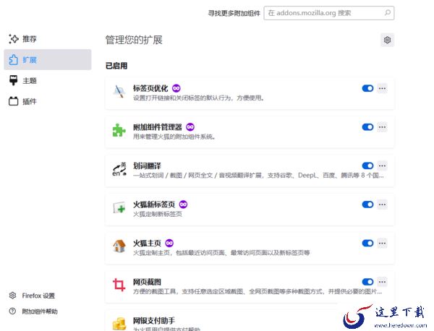Click the plugin block icon beside 插件
This screenshot has width=434, height=331.
(x=13, y=101)
